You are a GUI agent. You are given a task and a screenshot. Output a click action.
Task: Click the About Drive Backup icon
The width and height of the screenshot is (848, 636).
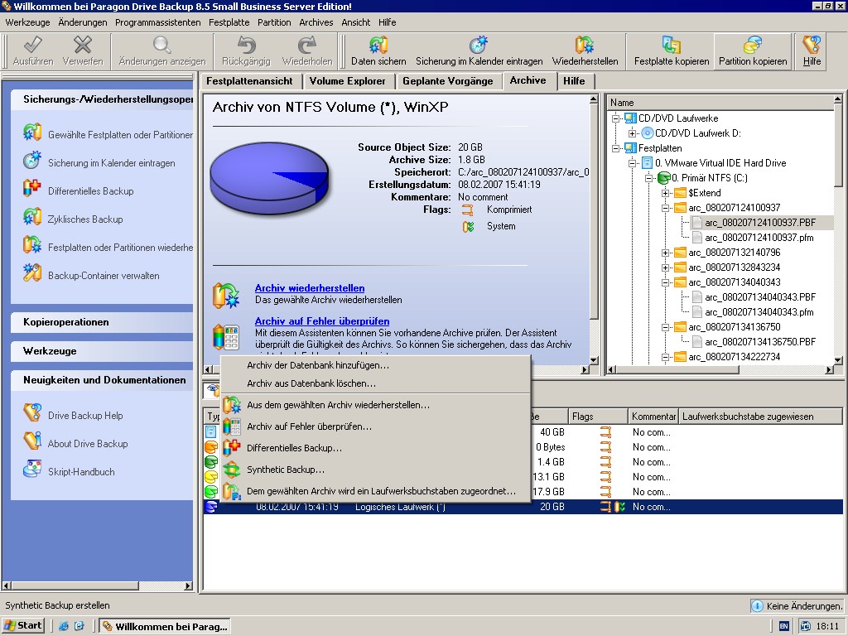tap(32, 441)
